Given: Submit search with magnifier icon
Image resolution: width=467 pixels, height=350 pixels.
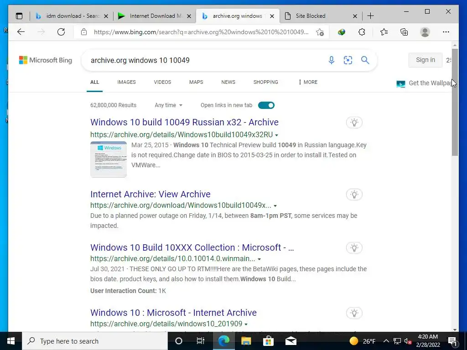Looking at the screenshot, I should click(365, 60).
